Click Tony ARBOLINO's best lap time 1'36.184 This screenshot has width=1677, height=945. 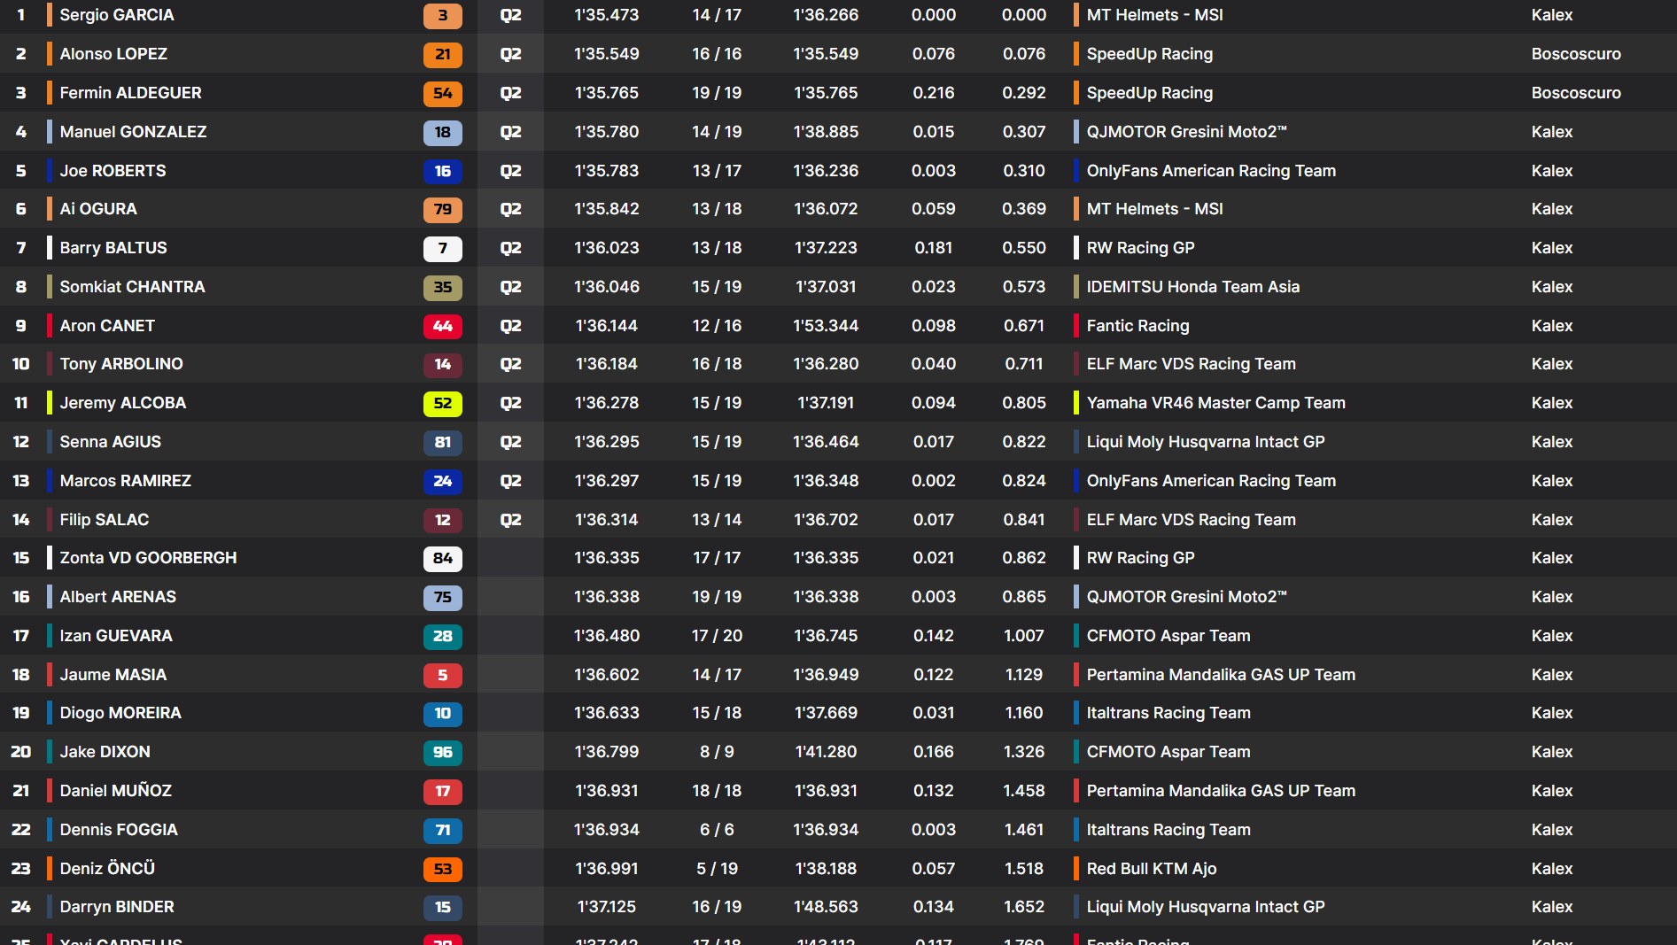coord(606,364)
